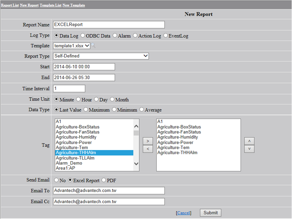Choose Hour as time unit
292x219 pixels.
tap(79, 99)
